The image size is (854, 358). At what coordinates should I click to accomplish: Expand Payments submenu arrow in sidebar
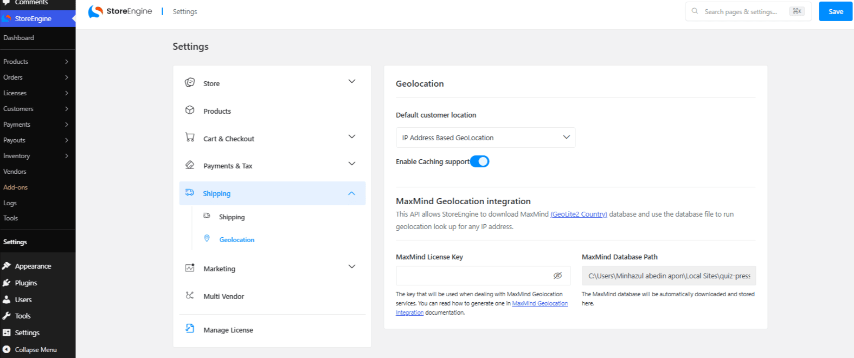pos(67,125)
